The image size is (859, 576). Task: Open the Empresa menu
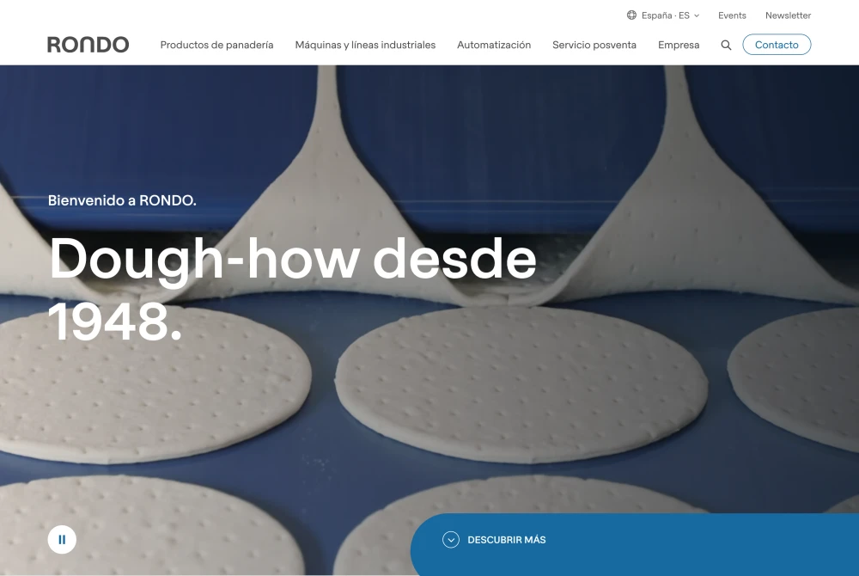pos(679,45)
